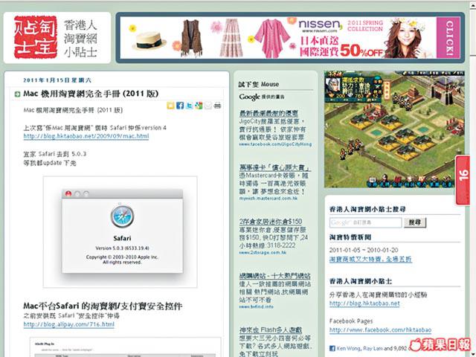
Task: Click the Ken Wong name link
Action: [x=349, y=349]
